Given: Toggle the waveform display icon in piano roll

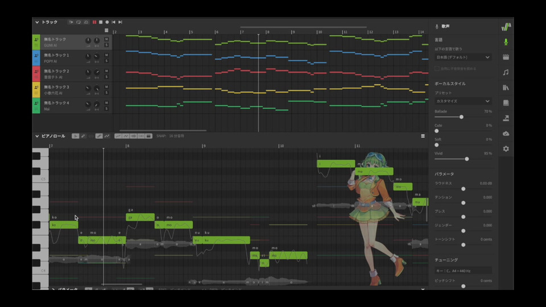Looking at the screenshot, I should (133, 136).
